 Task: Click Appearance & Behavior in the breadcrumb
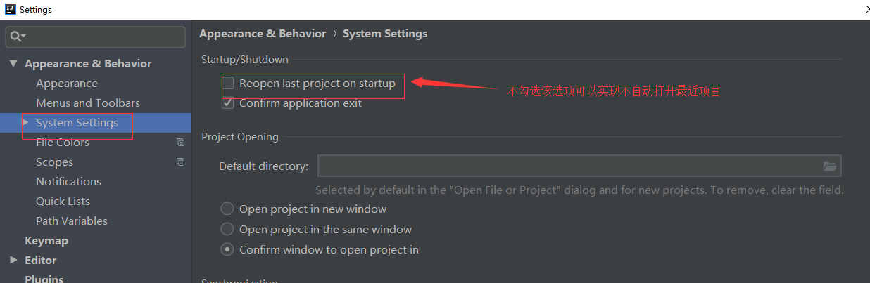[x=263, y=34]
